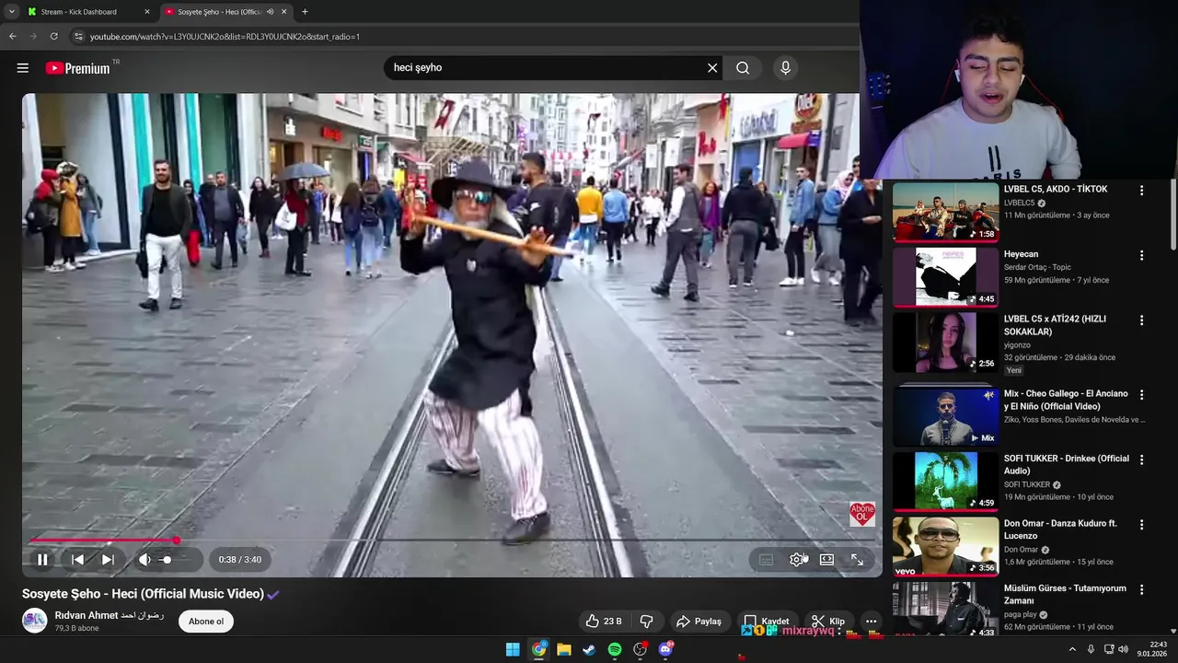Image resolution: width=1178 pixels, height=663 pixels.
Task: Switch to theater mode
Action: (x=826, y=559)
